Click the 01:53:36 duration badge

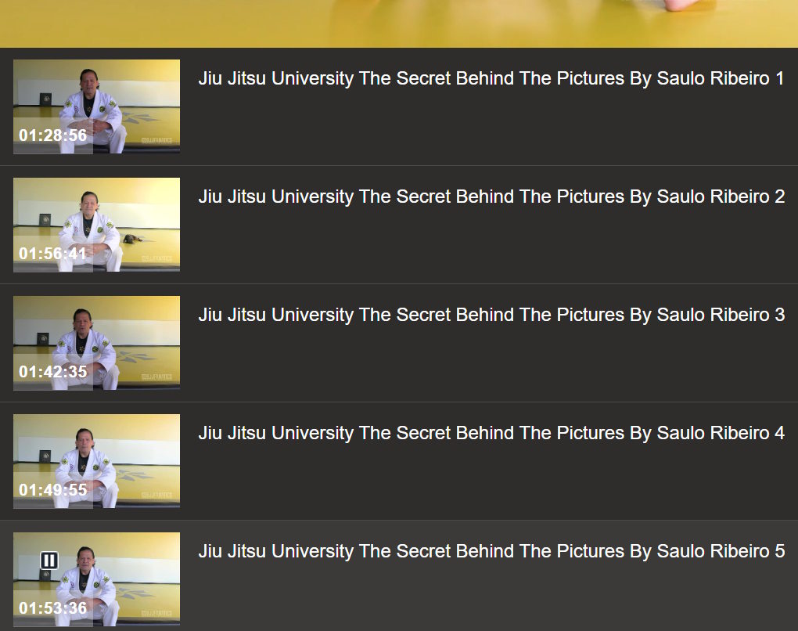click(x=53, y=608)
